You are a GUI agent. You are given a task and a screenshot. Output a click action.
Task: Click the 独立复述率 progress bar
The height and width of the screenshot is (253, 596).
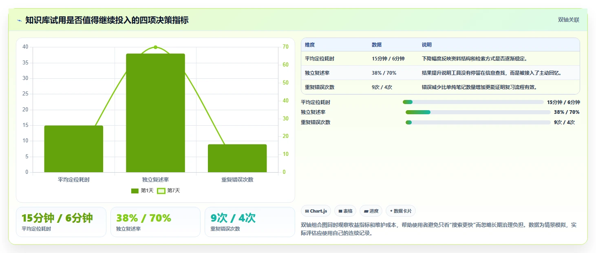(478, 112)
